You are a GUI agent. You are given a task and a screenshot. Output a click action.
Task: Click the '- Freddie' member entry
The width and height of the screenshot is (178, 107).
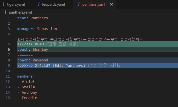27,98
